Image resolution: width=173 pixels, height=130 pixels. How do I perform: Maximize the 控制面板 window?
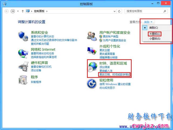click(x=158, y=3)
